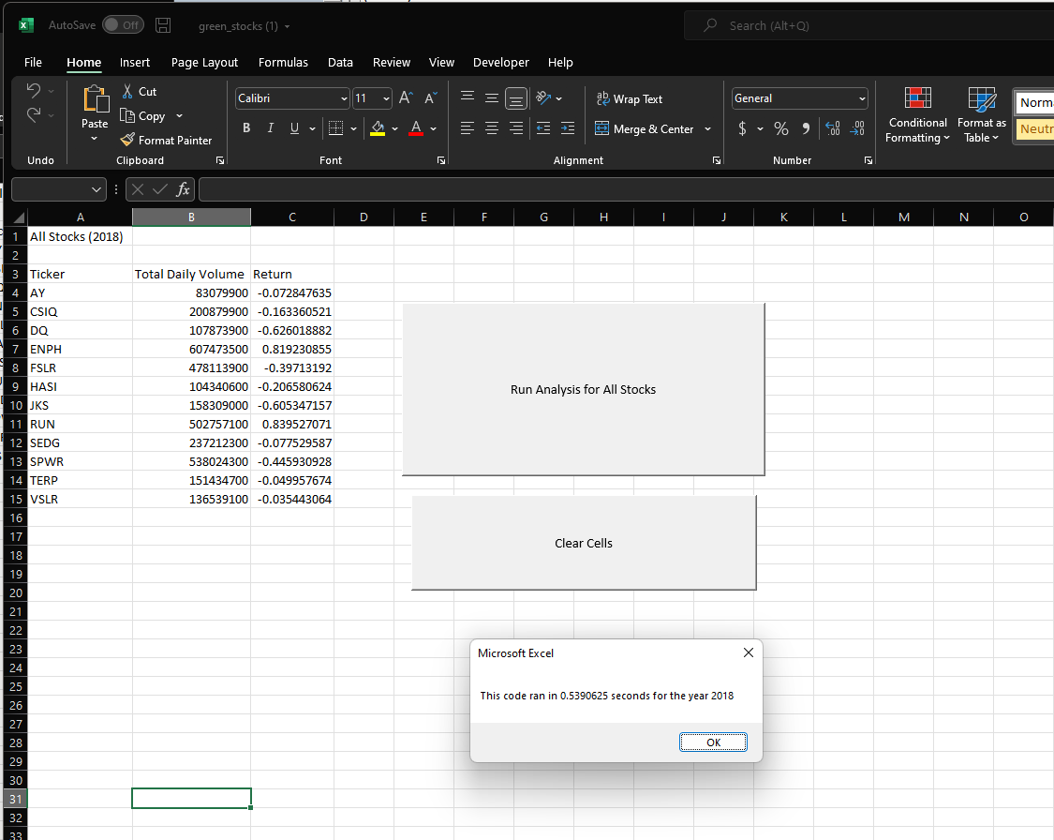
Task: Click the Save disk icon in title bar
Action: tap(163, 25)
